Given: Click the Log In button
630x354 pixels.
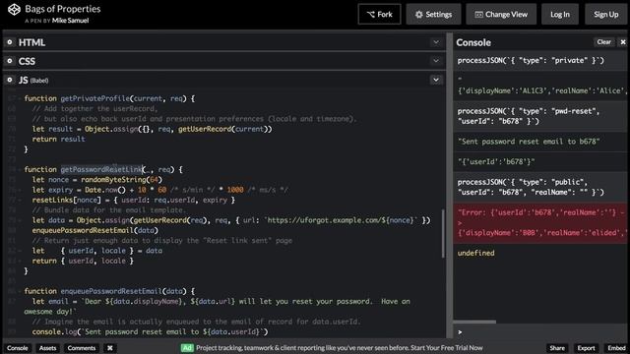Looking at the screenshot, I should (x=560, y=15).
